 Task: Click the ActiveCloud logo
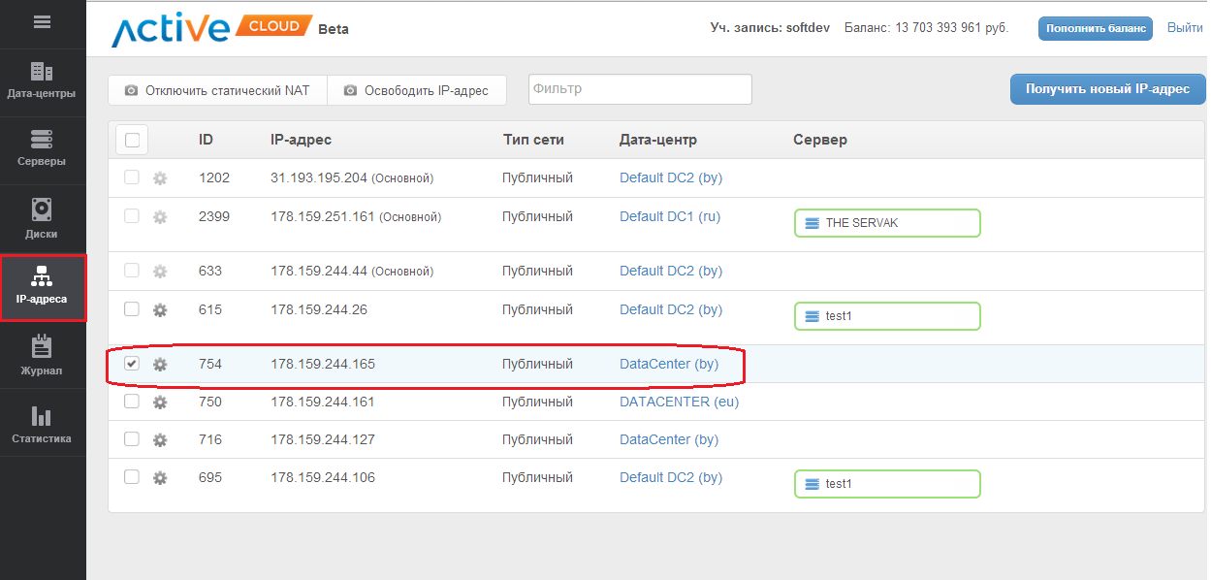[212, 28]
